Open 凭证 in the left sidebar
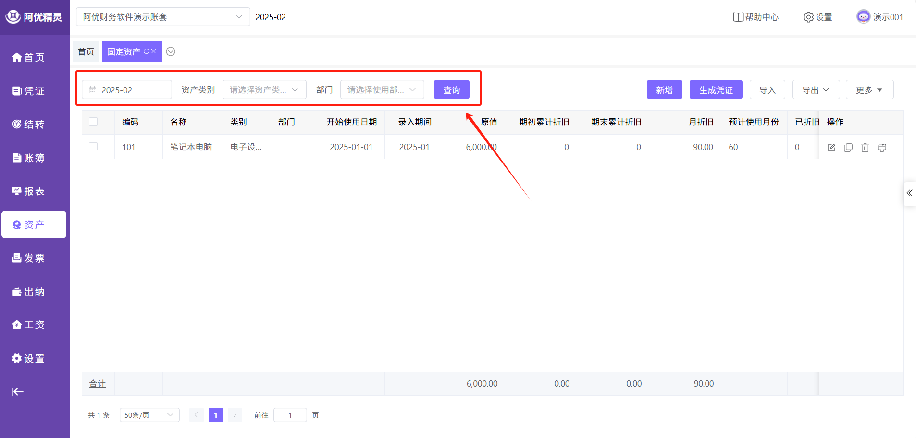Image resolution: width=916 pixels, height=438 pixels. (29, 91)
